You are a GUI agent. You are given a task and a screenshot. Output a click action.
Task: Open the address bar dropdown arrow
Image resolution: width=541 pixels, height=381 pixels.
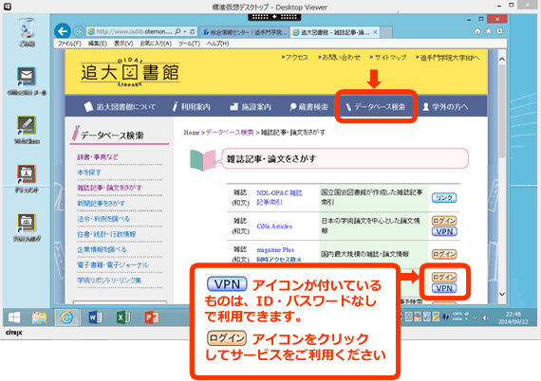pyautogui.click(x=185, y=31)
